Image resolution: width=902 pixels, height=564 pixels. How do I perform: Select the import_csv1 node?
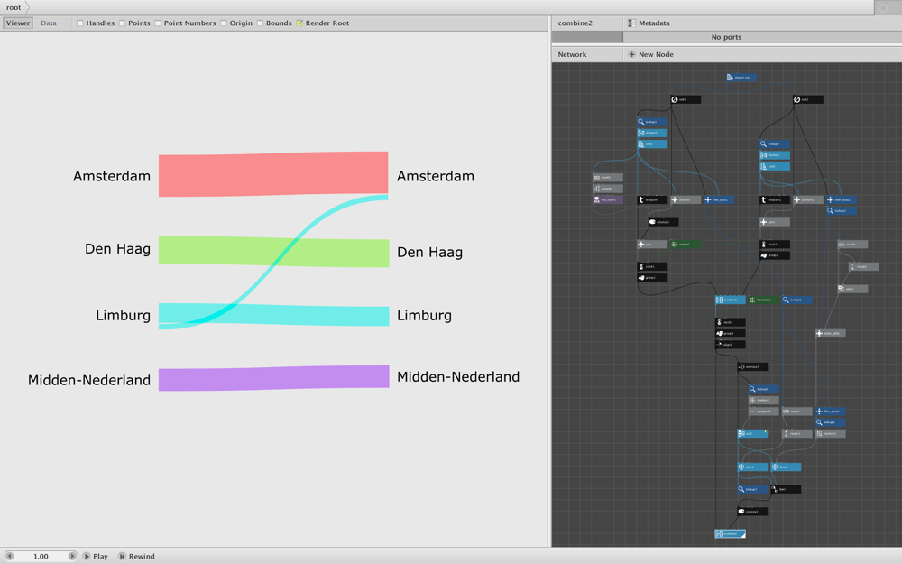(741, 77)
